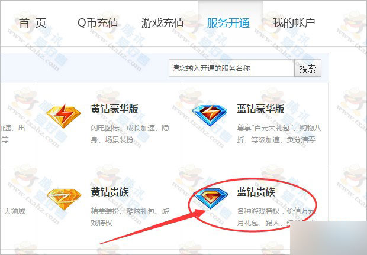Open the Q币充值 navigation tab
This screenshot has height=255, width=367.
click(x=98, y=23)
